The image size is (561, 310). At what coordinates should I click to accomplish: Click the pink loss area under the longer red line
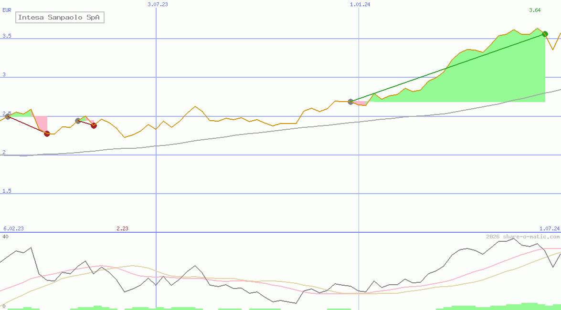(41, 122)
